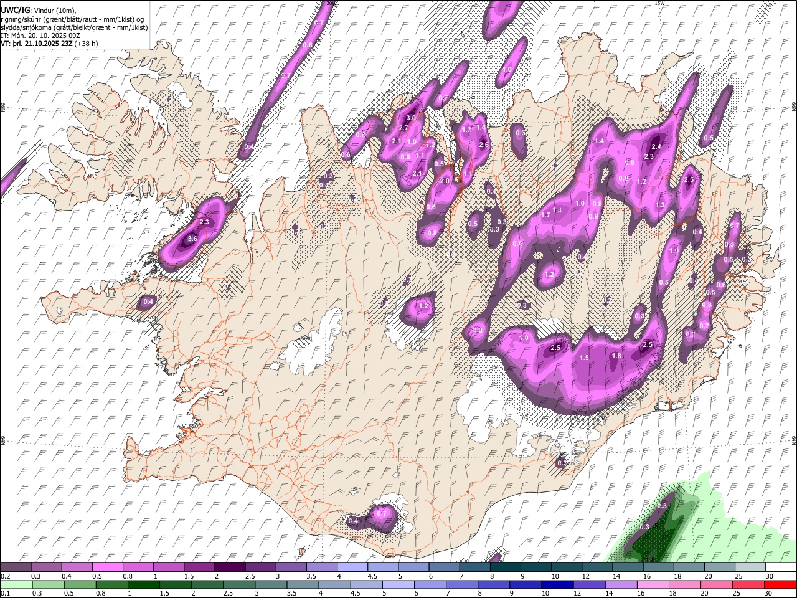
Task: Click the bright pink 0.5 swatch in upper legend row
Action: [107, 567]
